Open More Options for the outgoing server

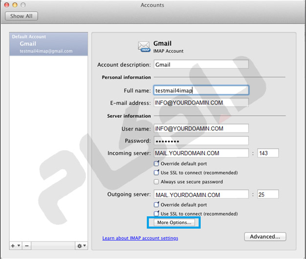coord(175,222)
